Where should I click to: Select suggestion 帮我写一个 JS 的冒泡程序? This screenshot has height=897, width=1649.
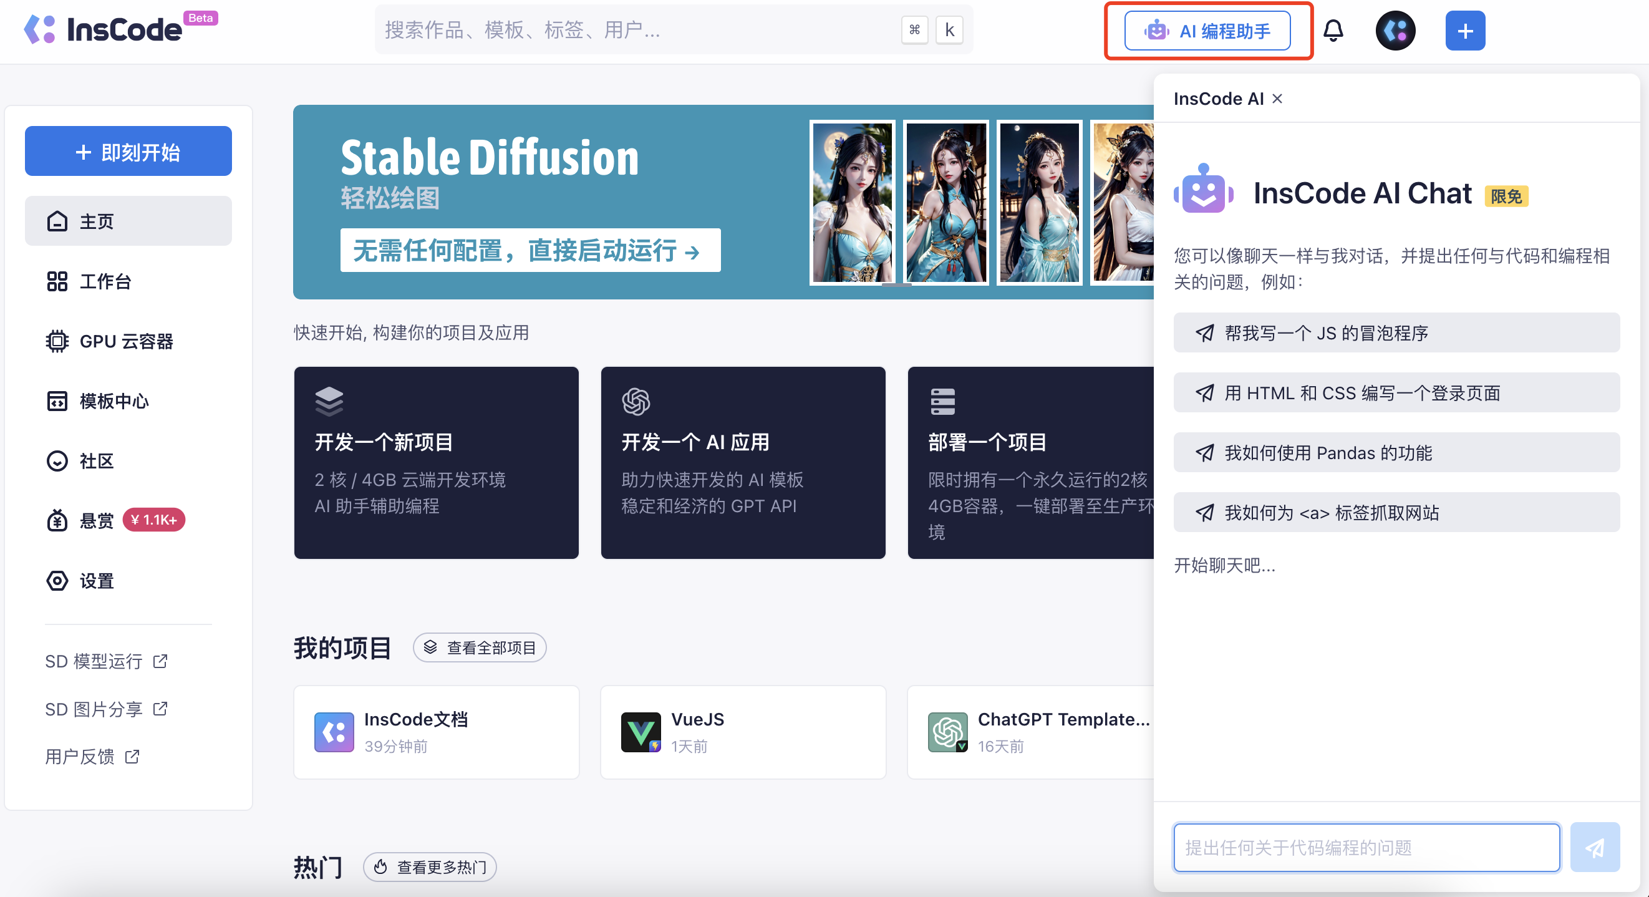1396,333
